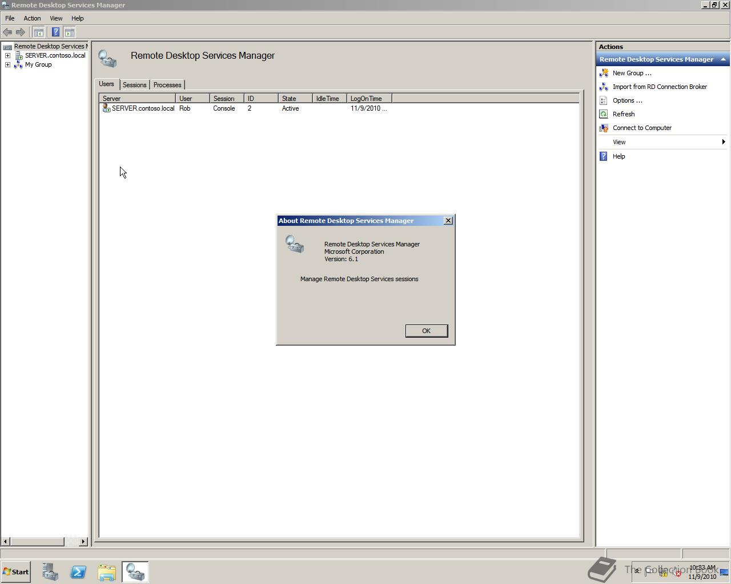Toggle the Show/Hide Action Pane icon
This screenshot has height=584, width=731.
(70, 32)
